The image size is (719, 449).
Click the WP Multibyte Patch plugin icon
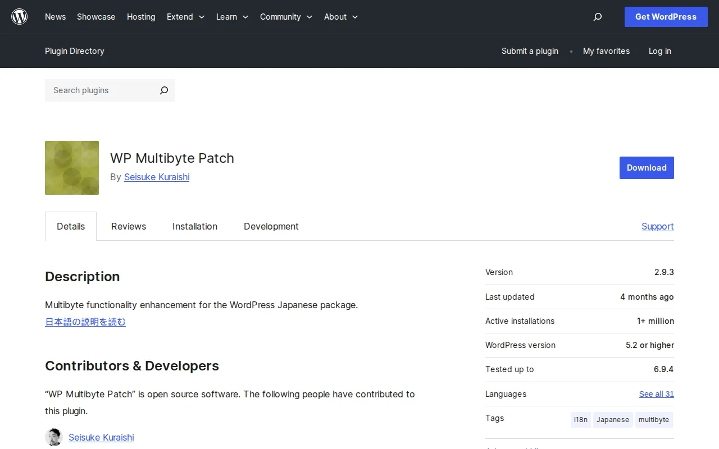tap(71, 167)
